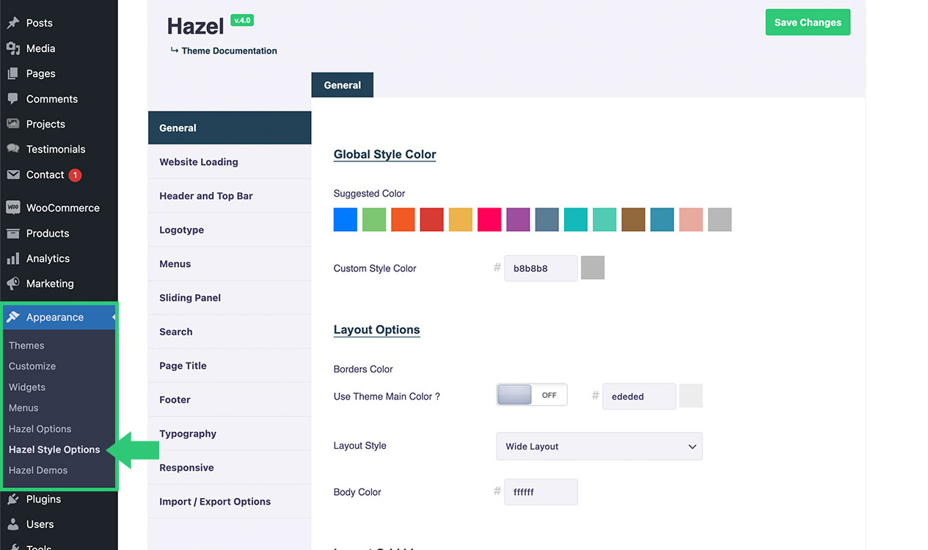The image size is (928, 550).
Task: Click the WooCommerce logo icon
Action: (x=13, y=208)
